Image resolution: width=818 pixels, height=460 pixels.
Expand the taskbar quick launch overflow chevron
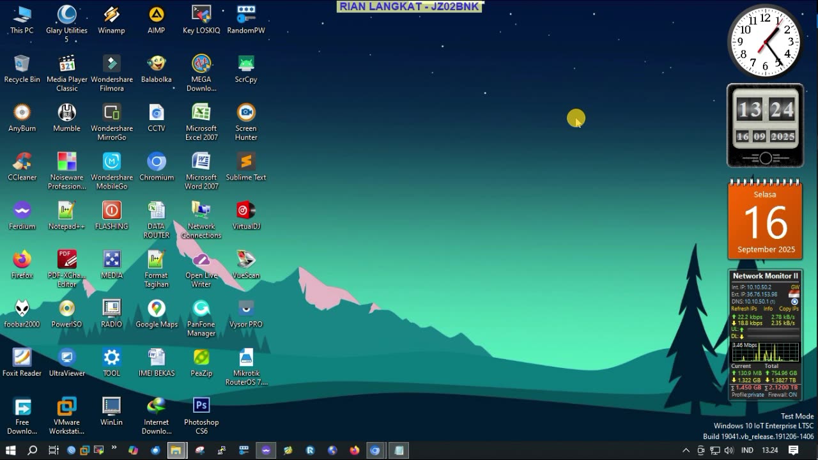[114, 448]
